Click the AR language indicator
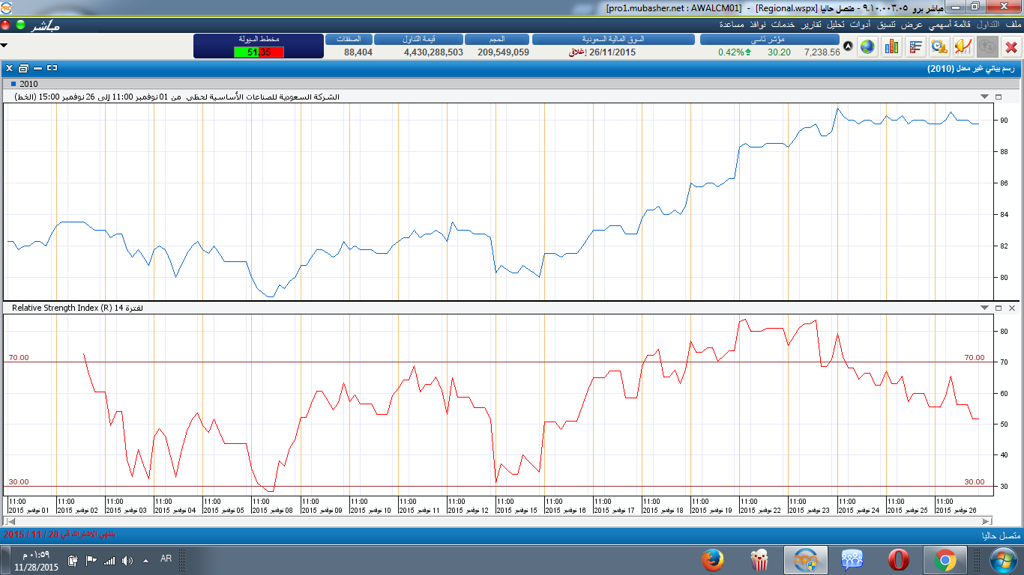This screenshot has height=575, width=1024. [x=166, y=559]
